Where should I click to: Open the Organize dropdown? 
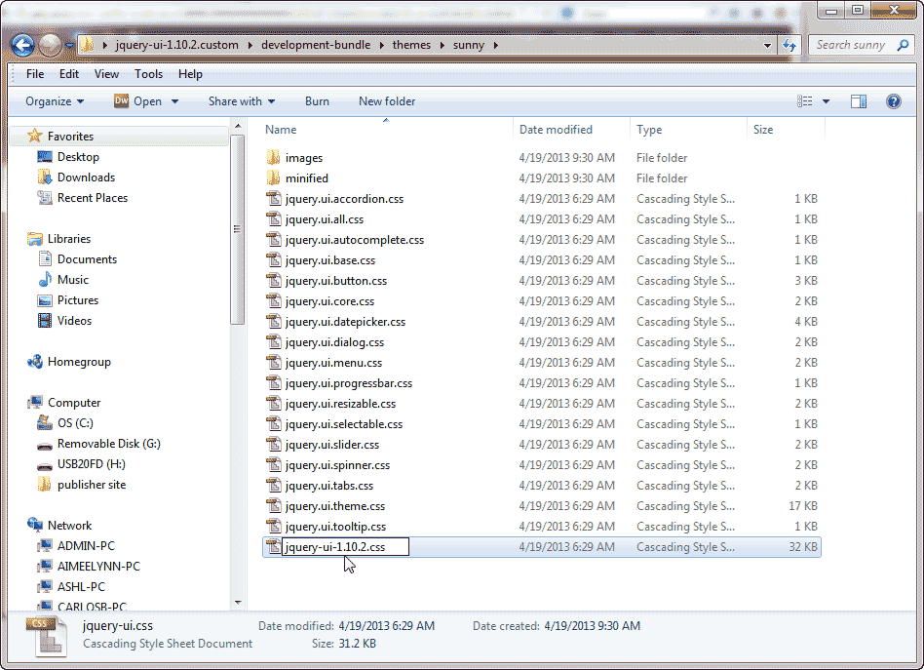(x=55, y=101)
